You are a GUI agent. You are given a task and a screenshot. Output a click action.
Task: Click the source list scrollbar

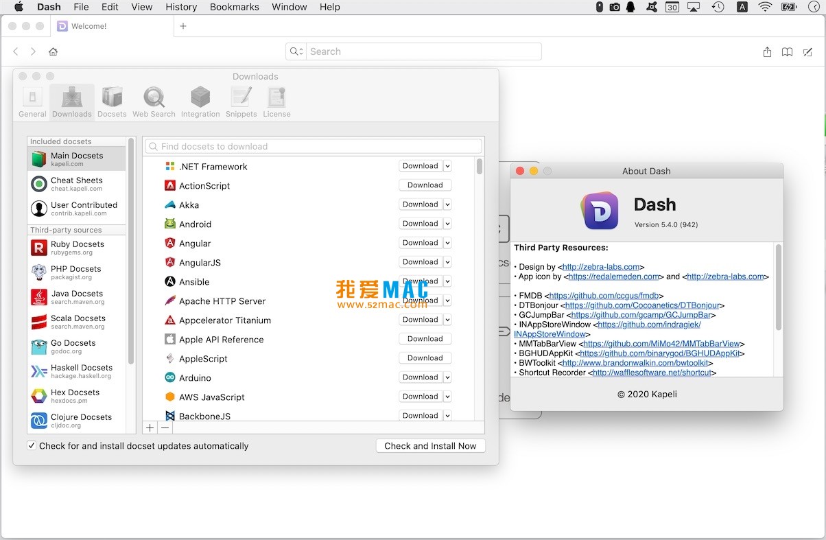click(130, 250)
